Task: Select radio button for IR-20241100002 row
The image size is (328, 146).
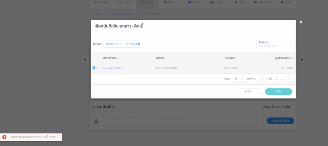Action: click(x=94, y=68)
